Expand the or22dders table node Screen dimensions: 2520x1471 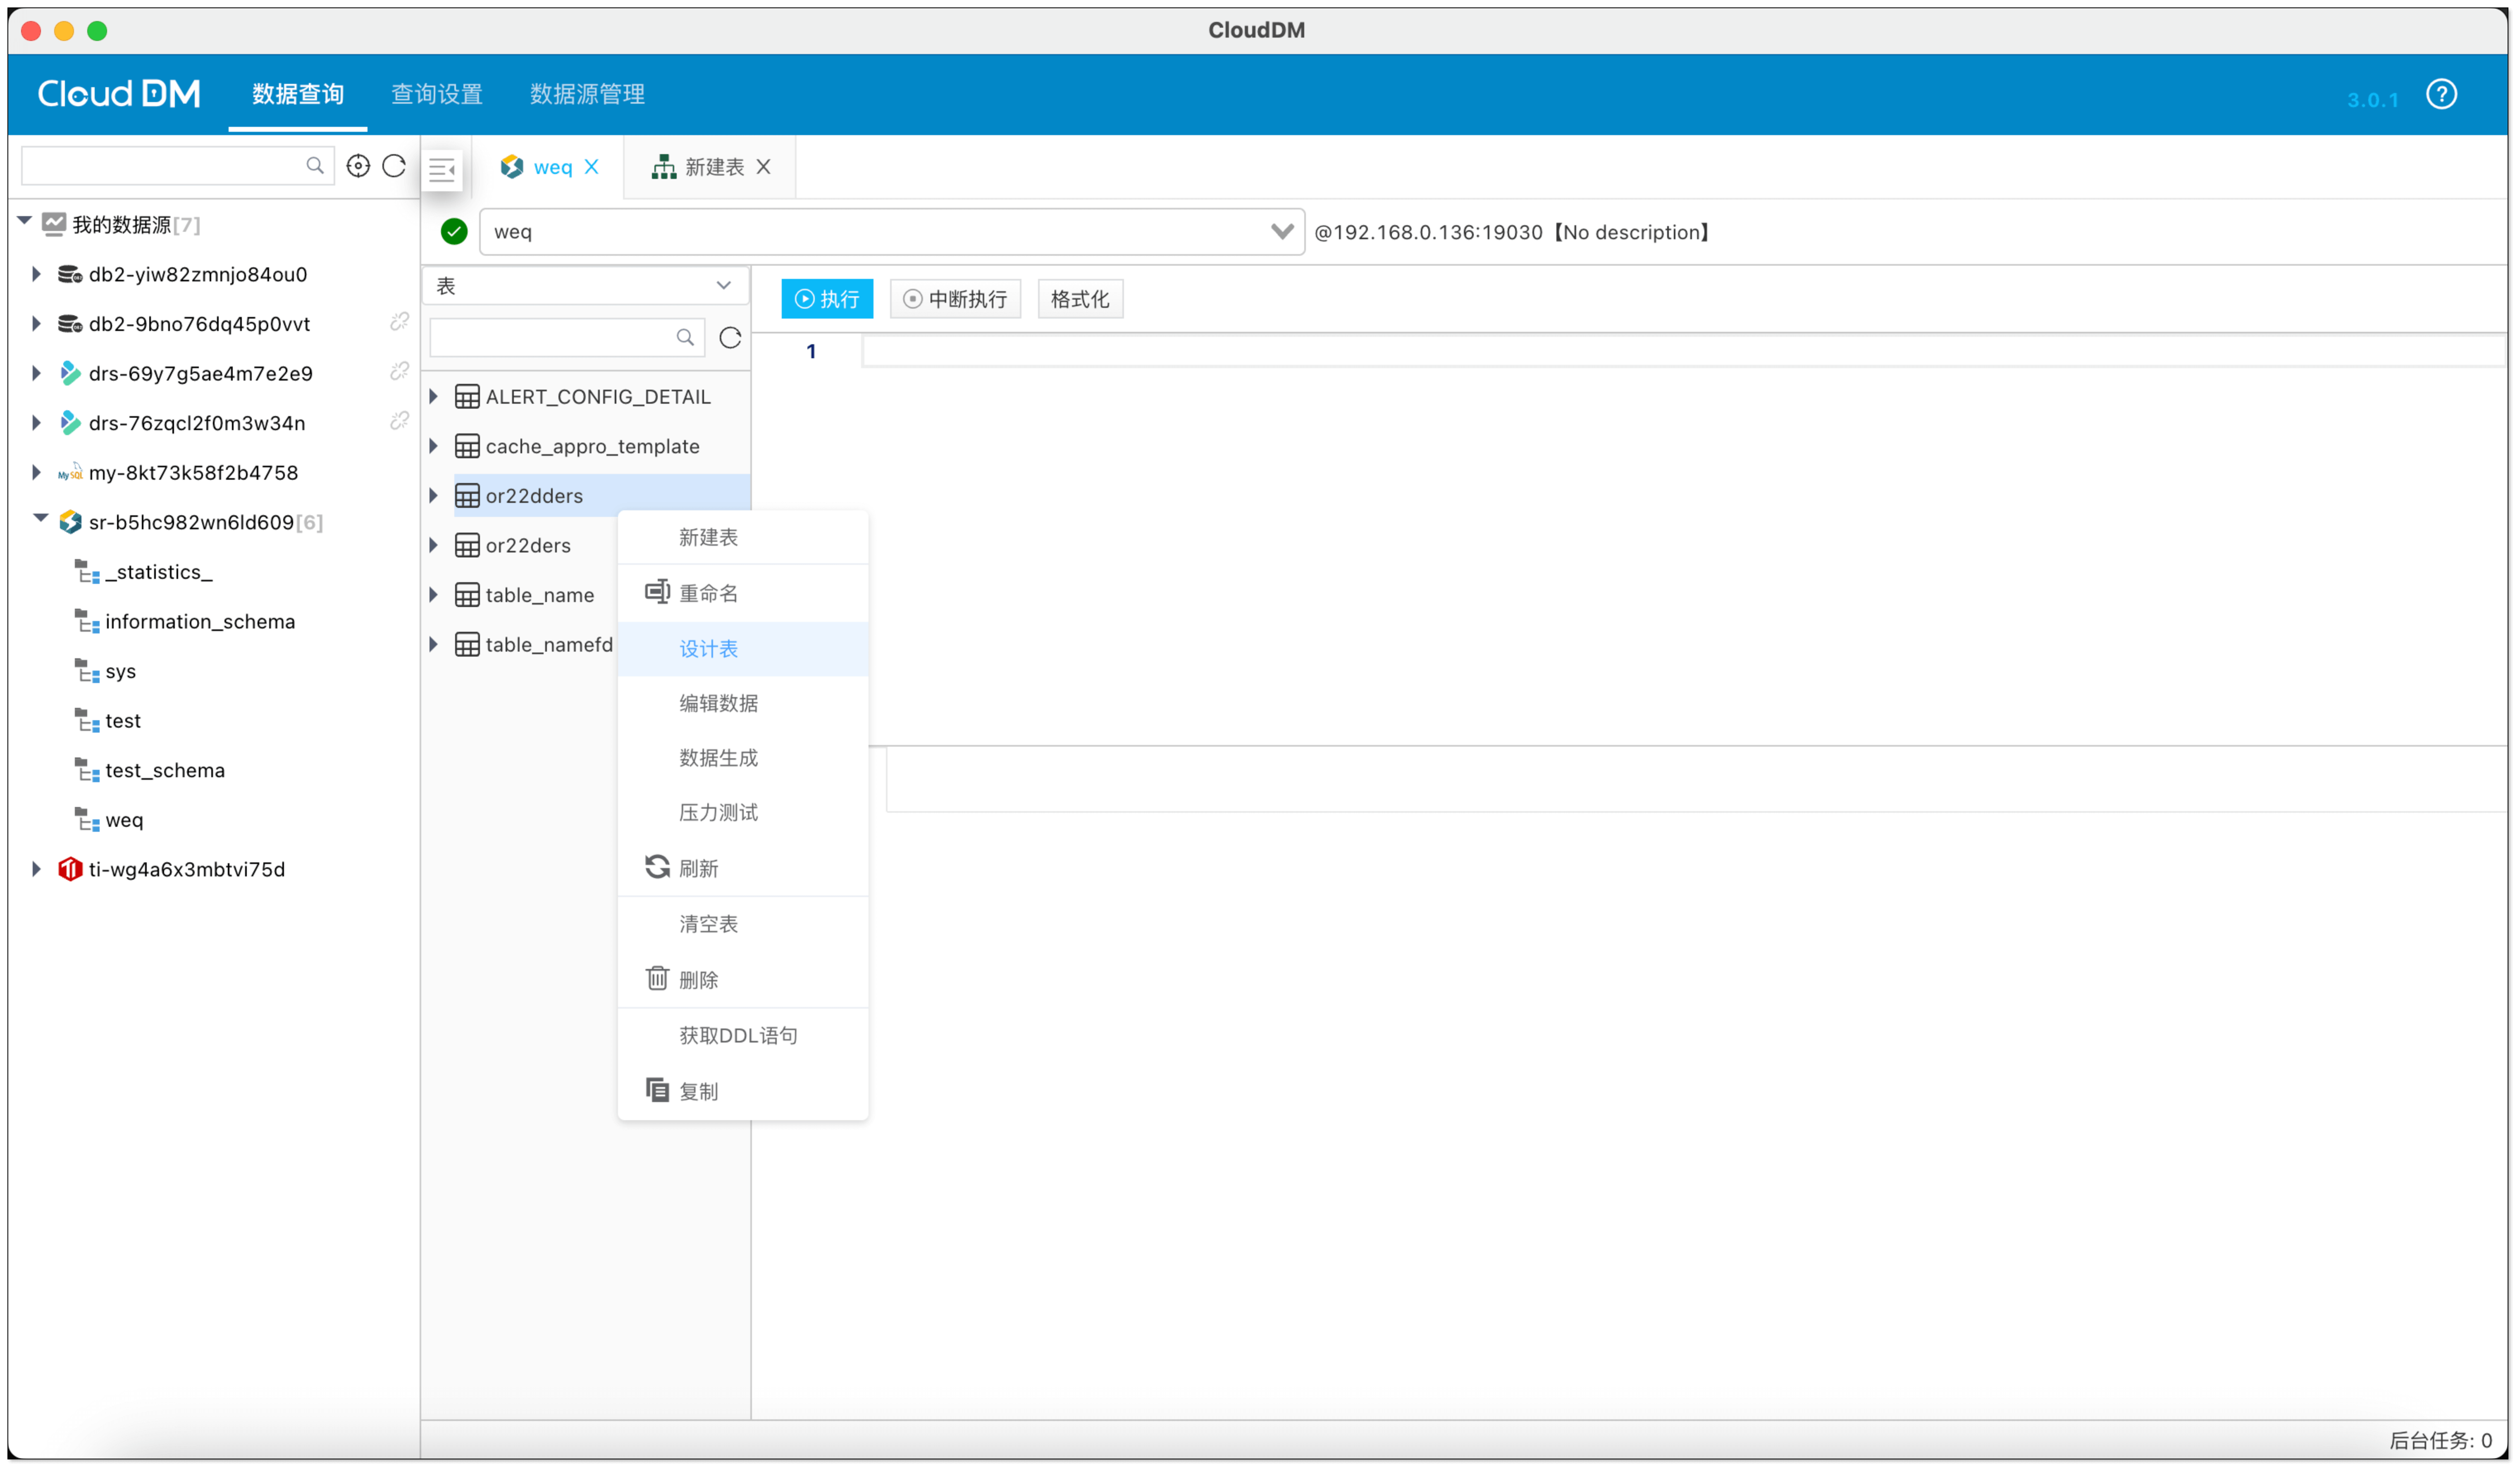[x=434, y=496]
